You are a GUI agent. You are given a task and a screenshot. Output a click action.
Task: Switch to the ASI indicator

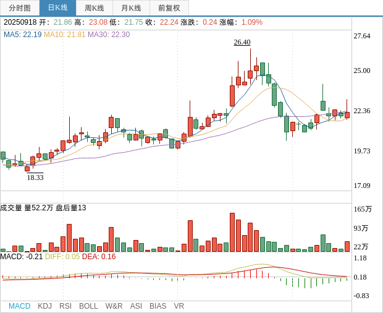coord(136,306)
